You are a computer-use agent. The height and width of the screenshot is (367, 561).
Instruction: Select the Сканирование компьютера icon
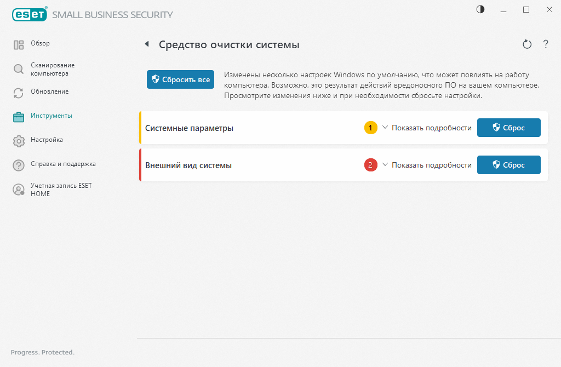(x=18, y=70)
